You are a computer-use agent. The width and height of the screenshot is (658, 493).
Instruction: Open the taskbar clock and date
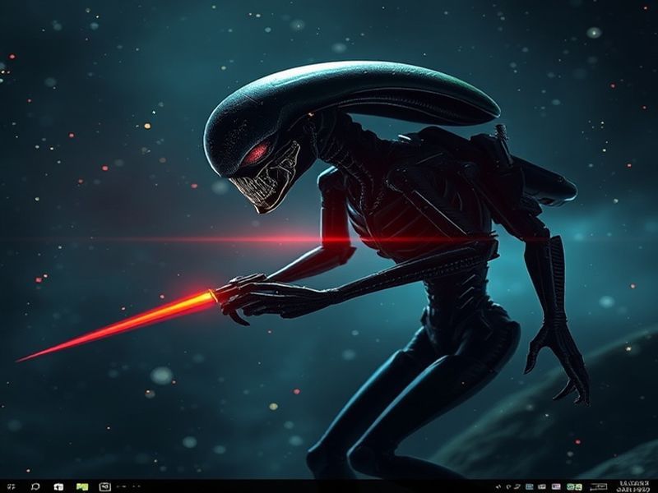(633, 486)
